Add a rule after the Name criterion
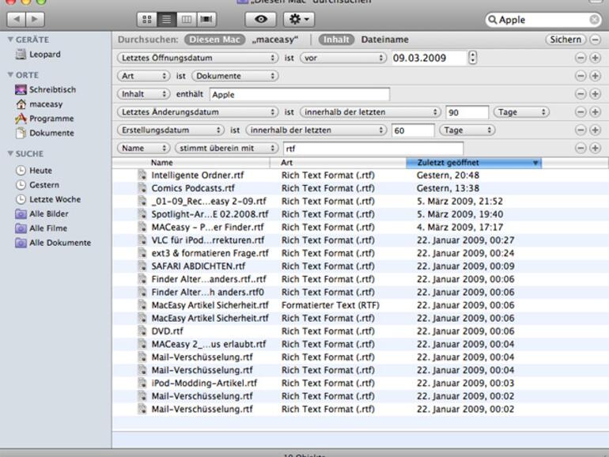Screen dimensions: 609x457 595,148
